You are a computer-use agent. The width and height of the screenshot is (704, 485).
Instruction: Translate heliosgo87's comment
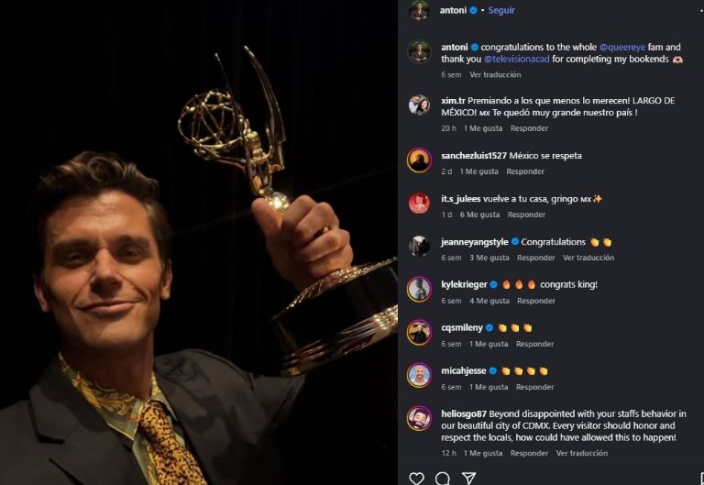click(581, 453)
